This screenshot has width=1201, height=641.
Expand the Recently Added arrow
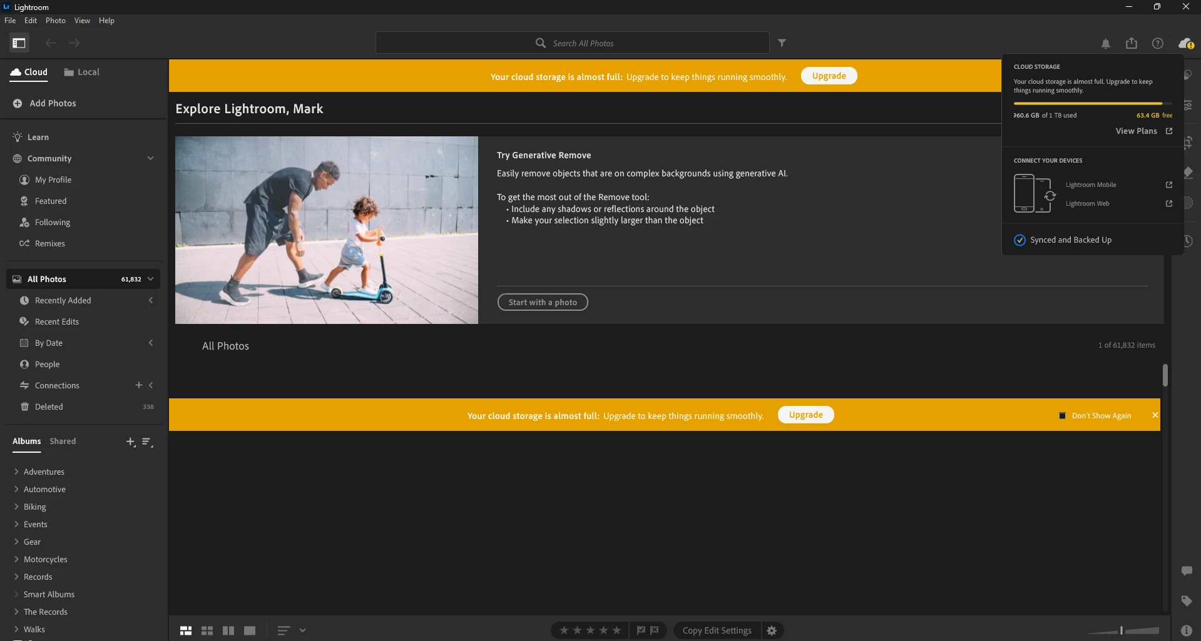click(151, 300)
